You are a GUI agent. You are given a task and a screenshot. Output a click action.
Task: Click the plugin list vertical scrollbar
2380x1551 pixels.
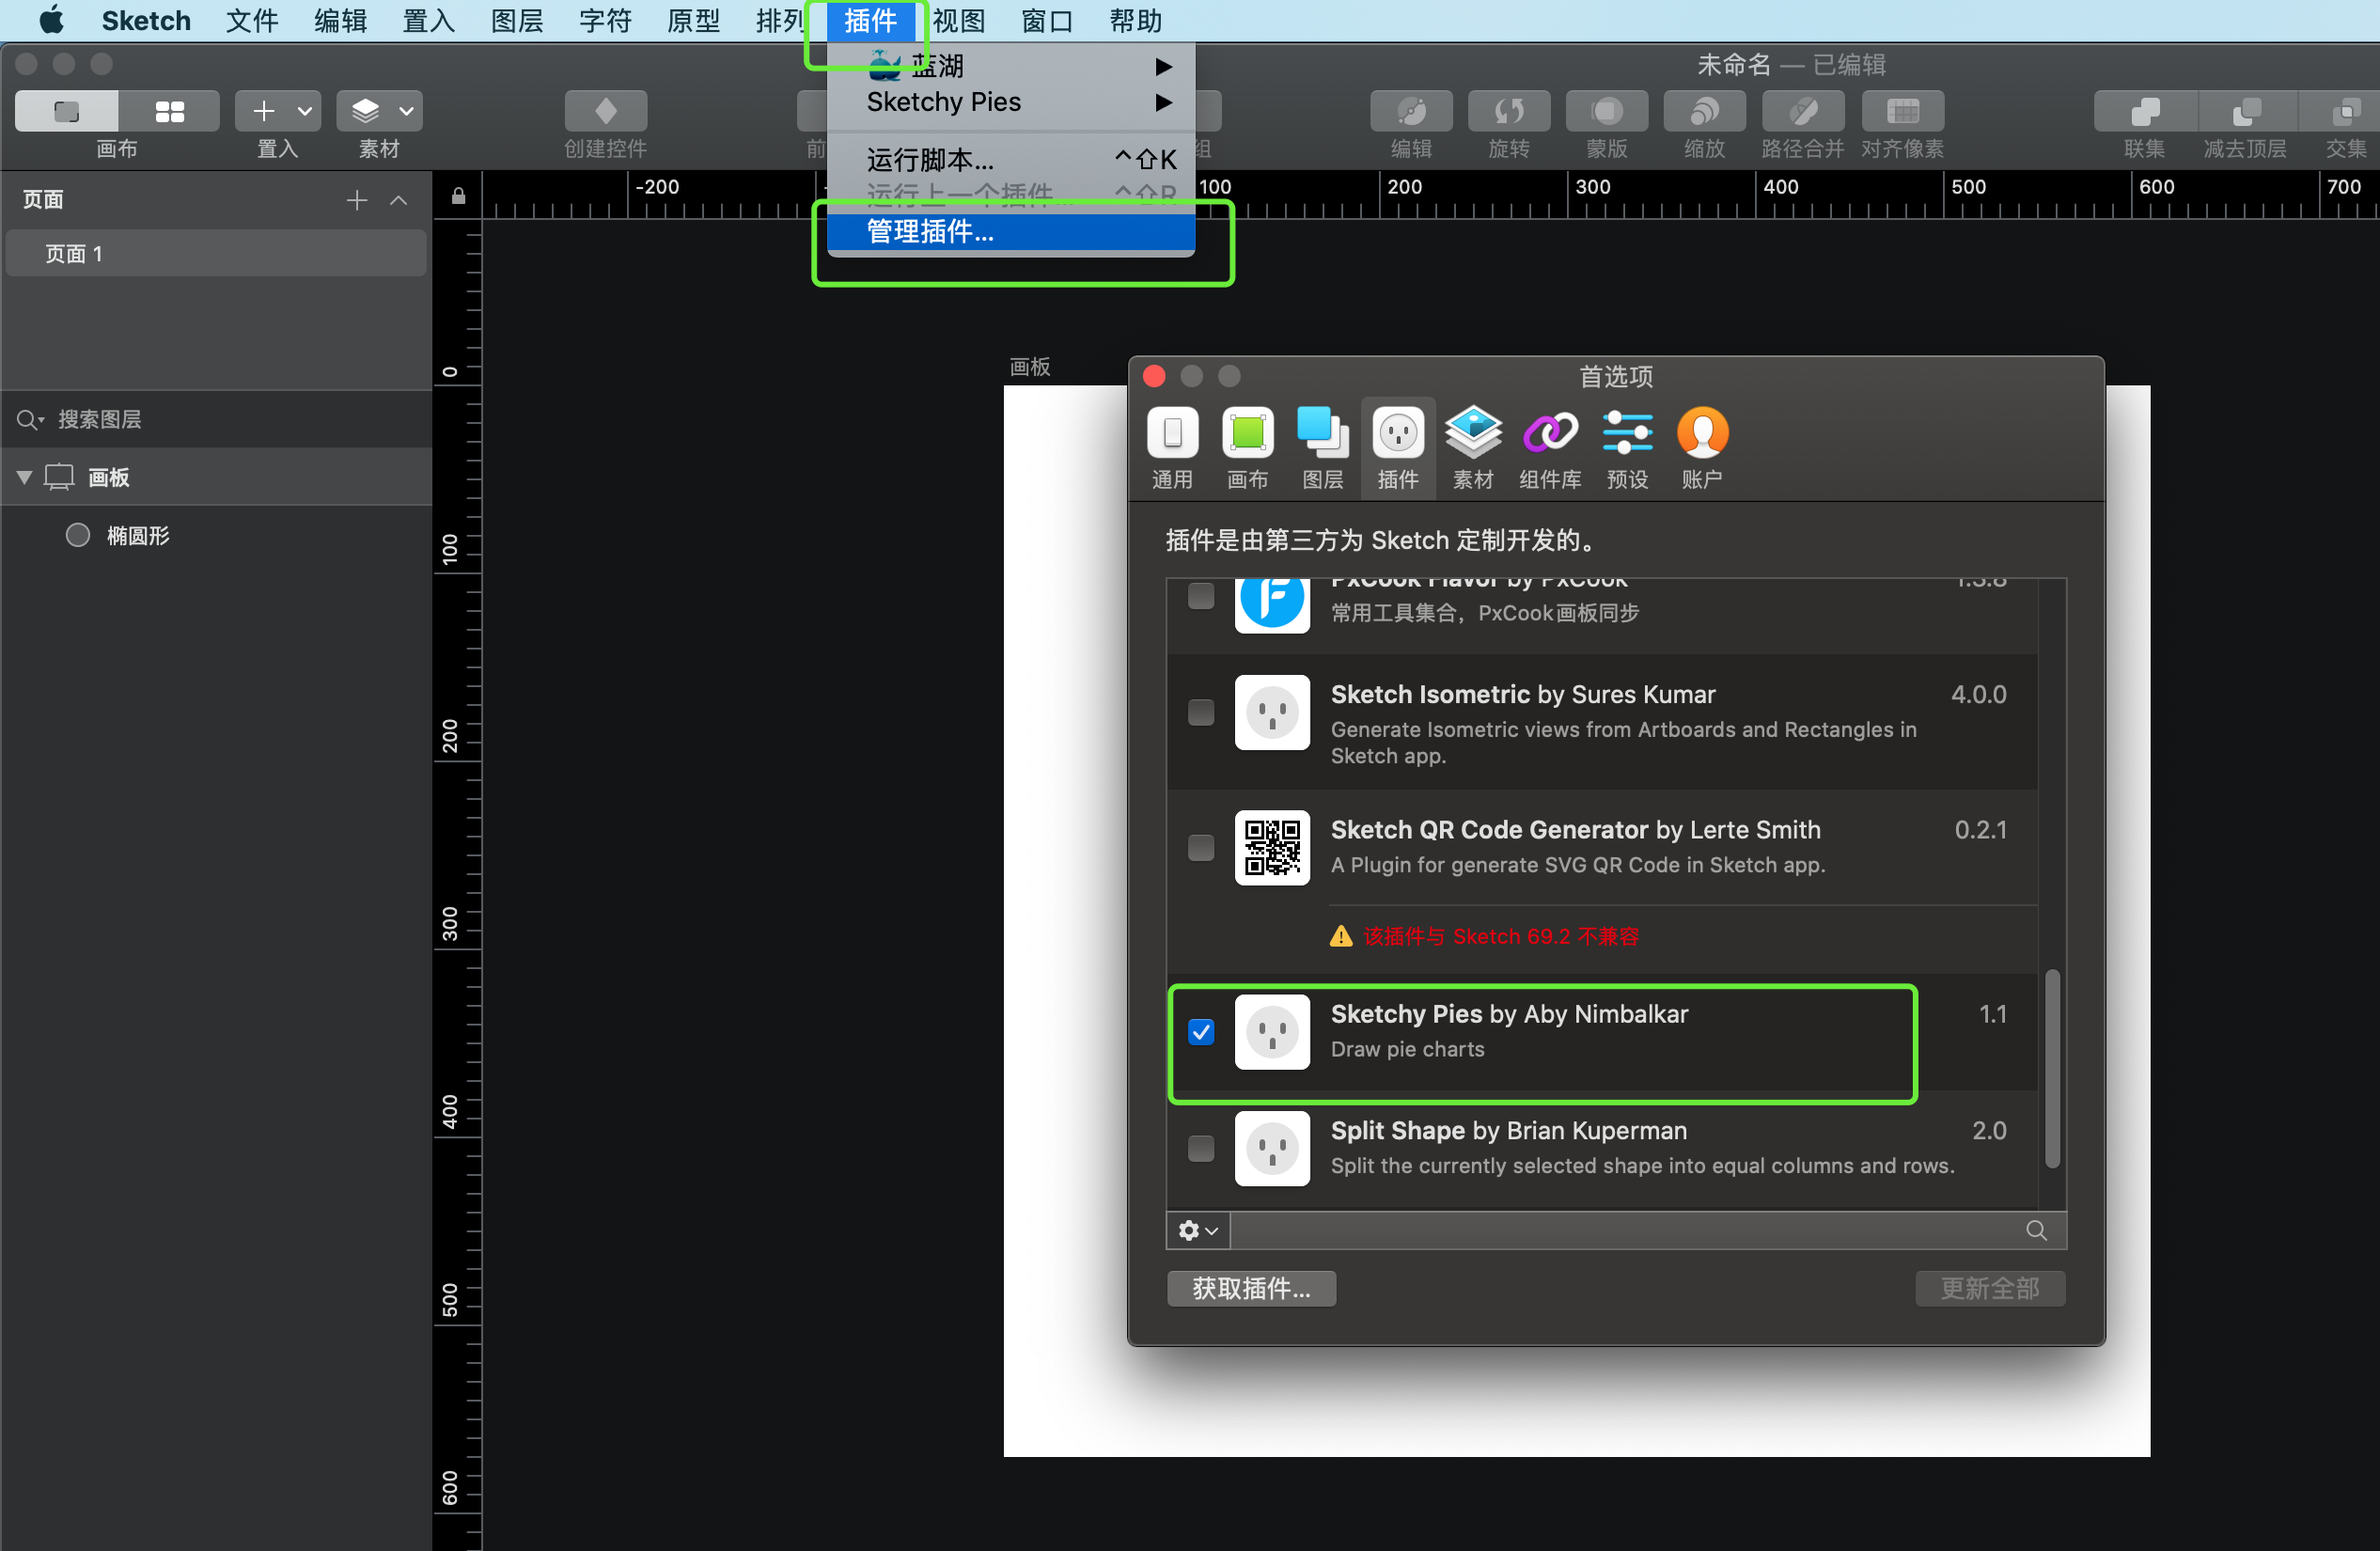pyautogui.click(x=2052, y=1067)
